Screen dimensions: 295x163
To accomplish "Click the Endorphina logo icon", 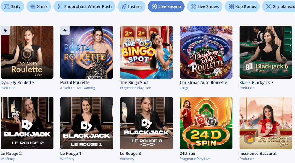I will point(60,6).
